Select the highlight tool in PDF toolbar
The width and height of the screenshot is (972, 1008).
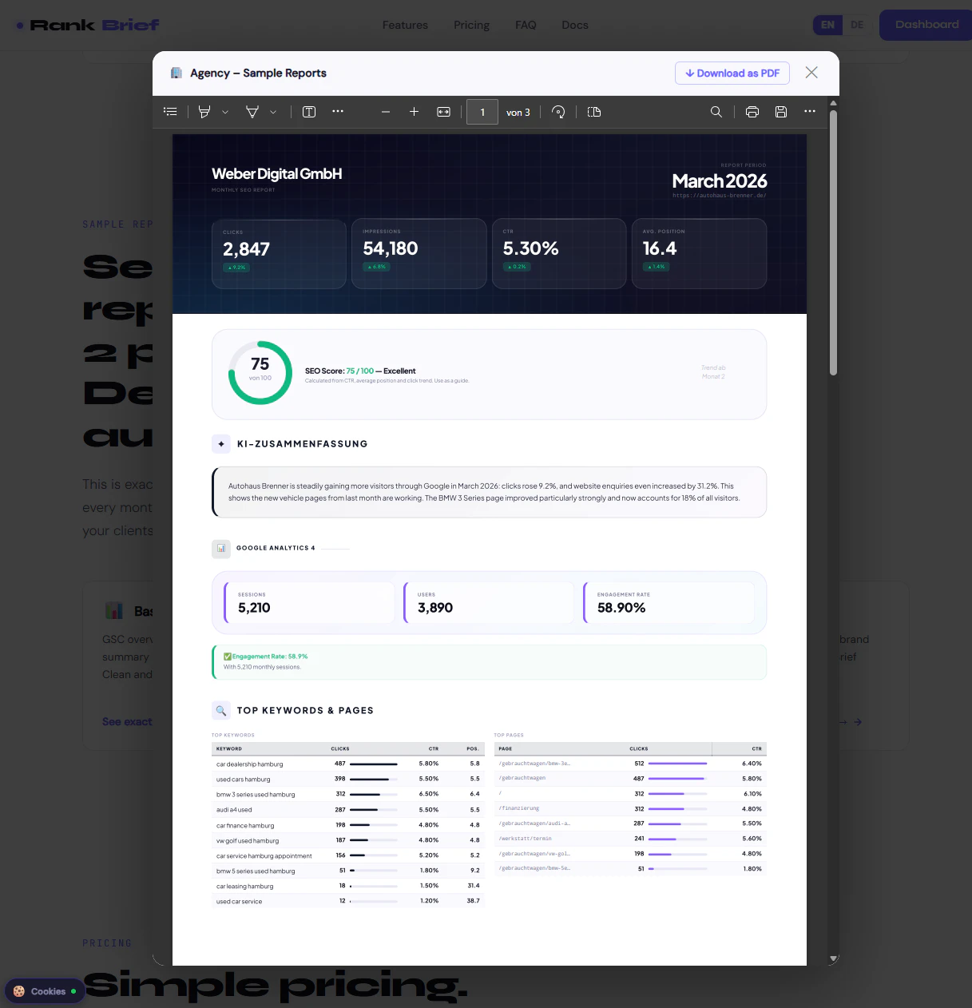click(x=204, y=112)
